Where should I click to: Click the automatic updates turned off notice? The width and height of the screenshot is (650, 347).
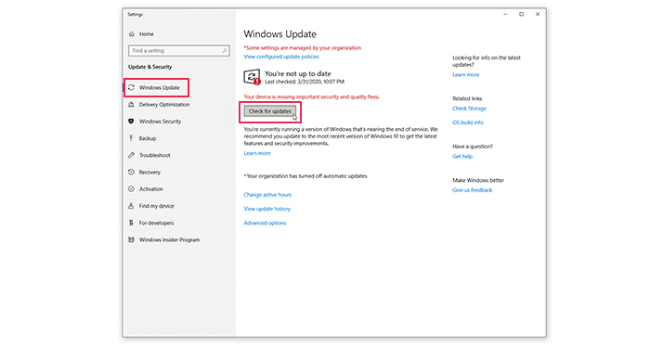click(x=305, y=176)
